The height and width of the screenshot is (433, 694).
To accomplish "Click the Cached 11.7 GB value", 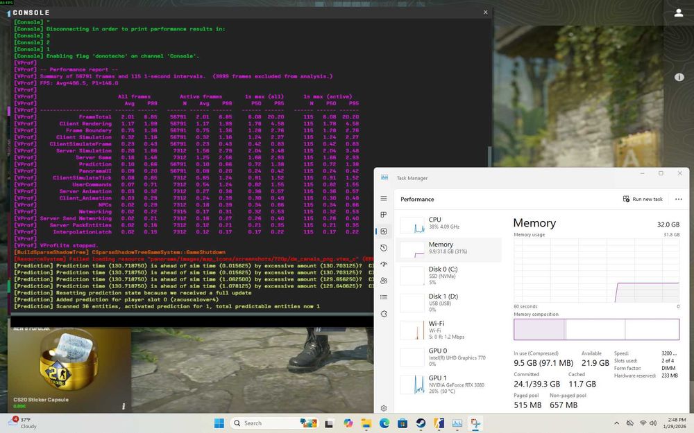I will click(582, 384).
